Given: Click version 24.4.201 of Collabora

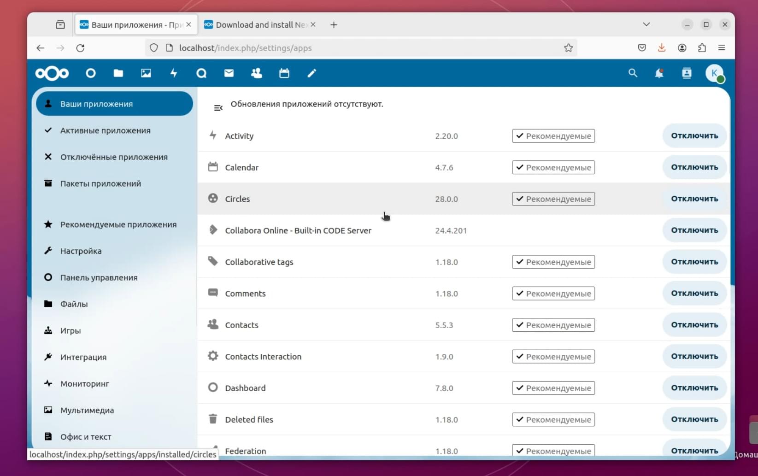Looking at the screenshot, I should 451,230.
